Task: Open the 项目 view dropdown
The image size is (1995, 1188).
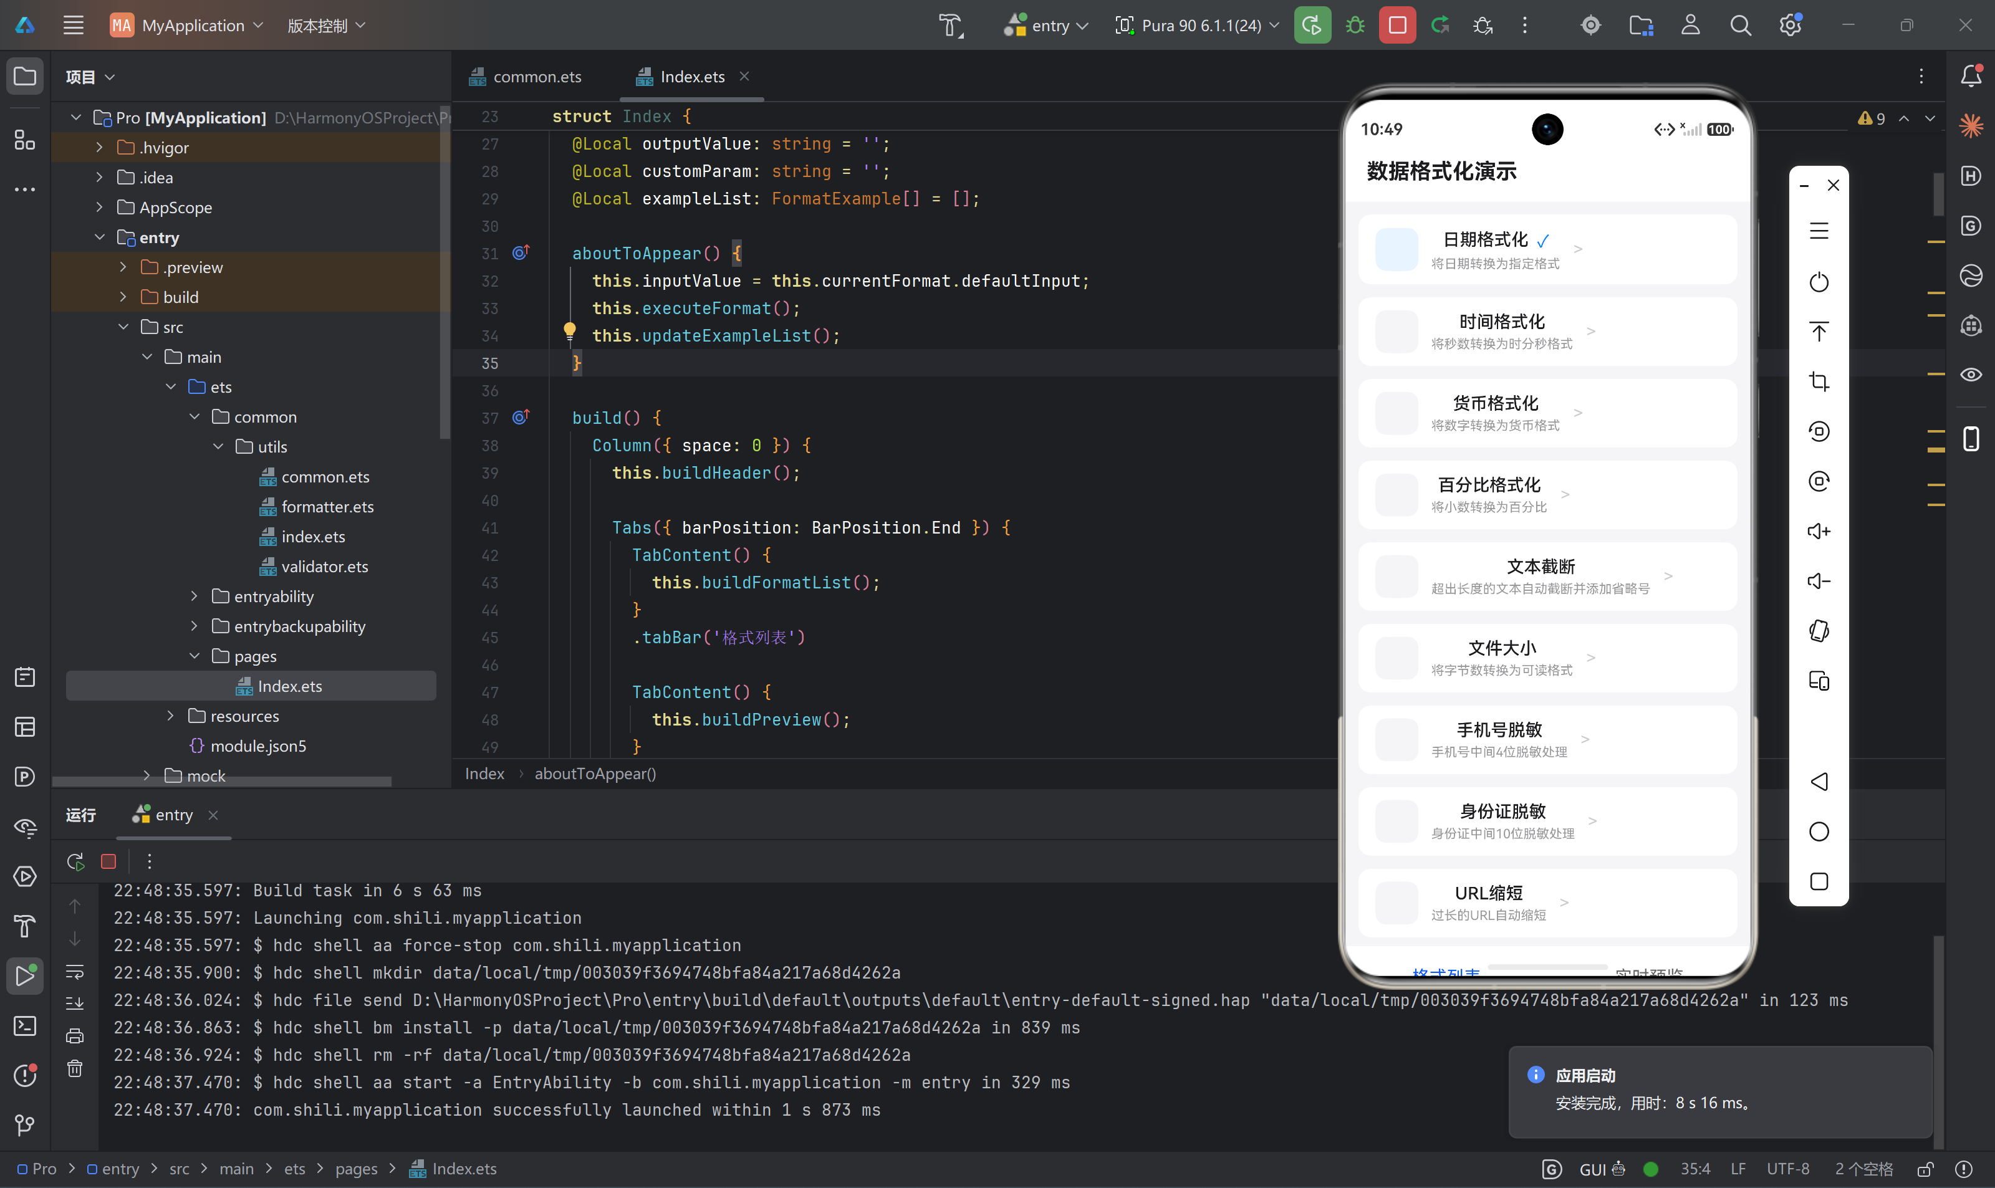Action: [x=90, y=77]
